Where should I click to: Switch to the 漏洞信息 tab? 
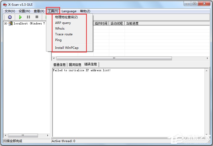click(75, 65)
